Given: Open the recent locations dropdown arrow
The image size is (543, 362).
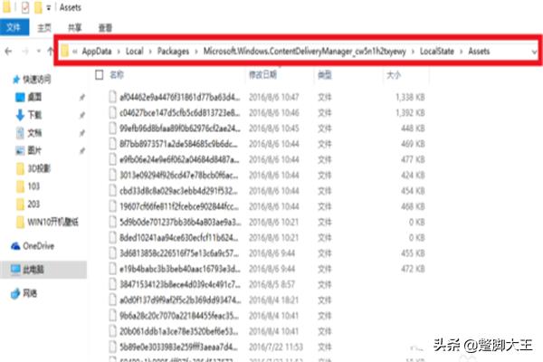Looking at the screenshot, I should point(38,52).
